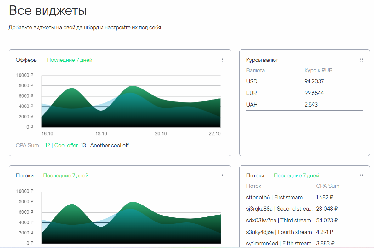Click the Курс к RUB column header
Viewport: 374px width, 248px height.
pos(318,70)
